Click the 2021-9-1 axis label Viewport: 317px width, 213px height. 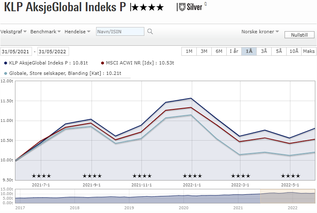tap(92, 185)
